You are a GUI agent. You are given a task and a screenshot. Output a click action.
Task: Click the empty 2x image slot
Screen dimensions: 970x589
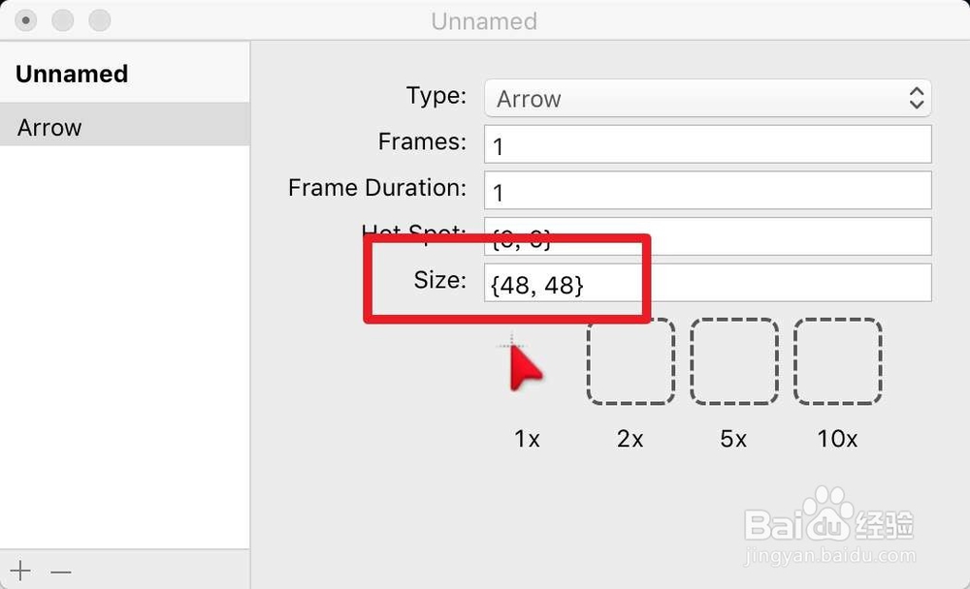[630, 361]
